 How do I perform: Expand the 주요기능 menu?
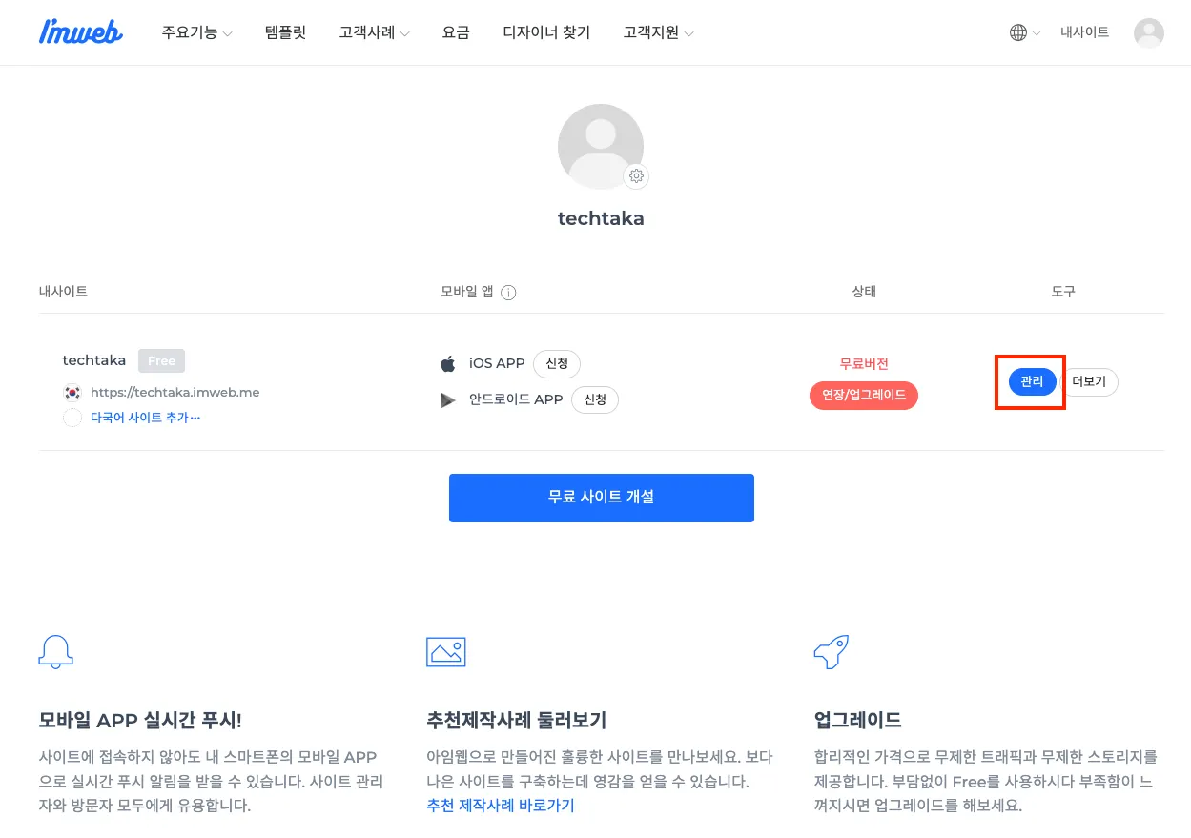click(196, 32)
